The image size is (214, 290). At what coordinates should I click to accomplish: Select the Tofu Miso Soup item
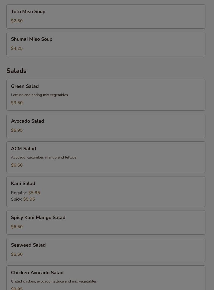pyautogui.click(x=28, y=12)
